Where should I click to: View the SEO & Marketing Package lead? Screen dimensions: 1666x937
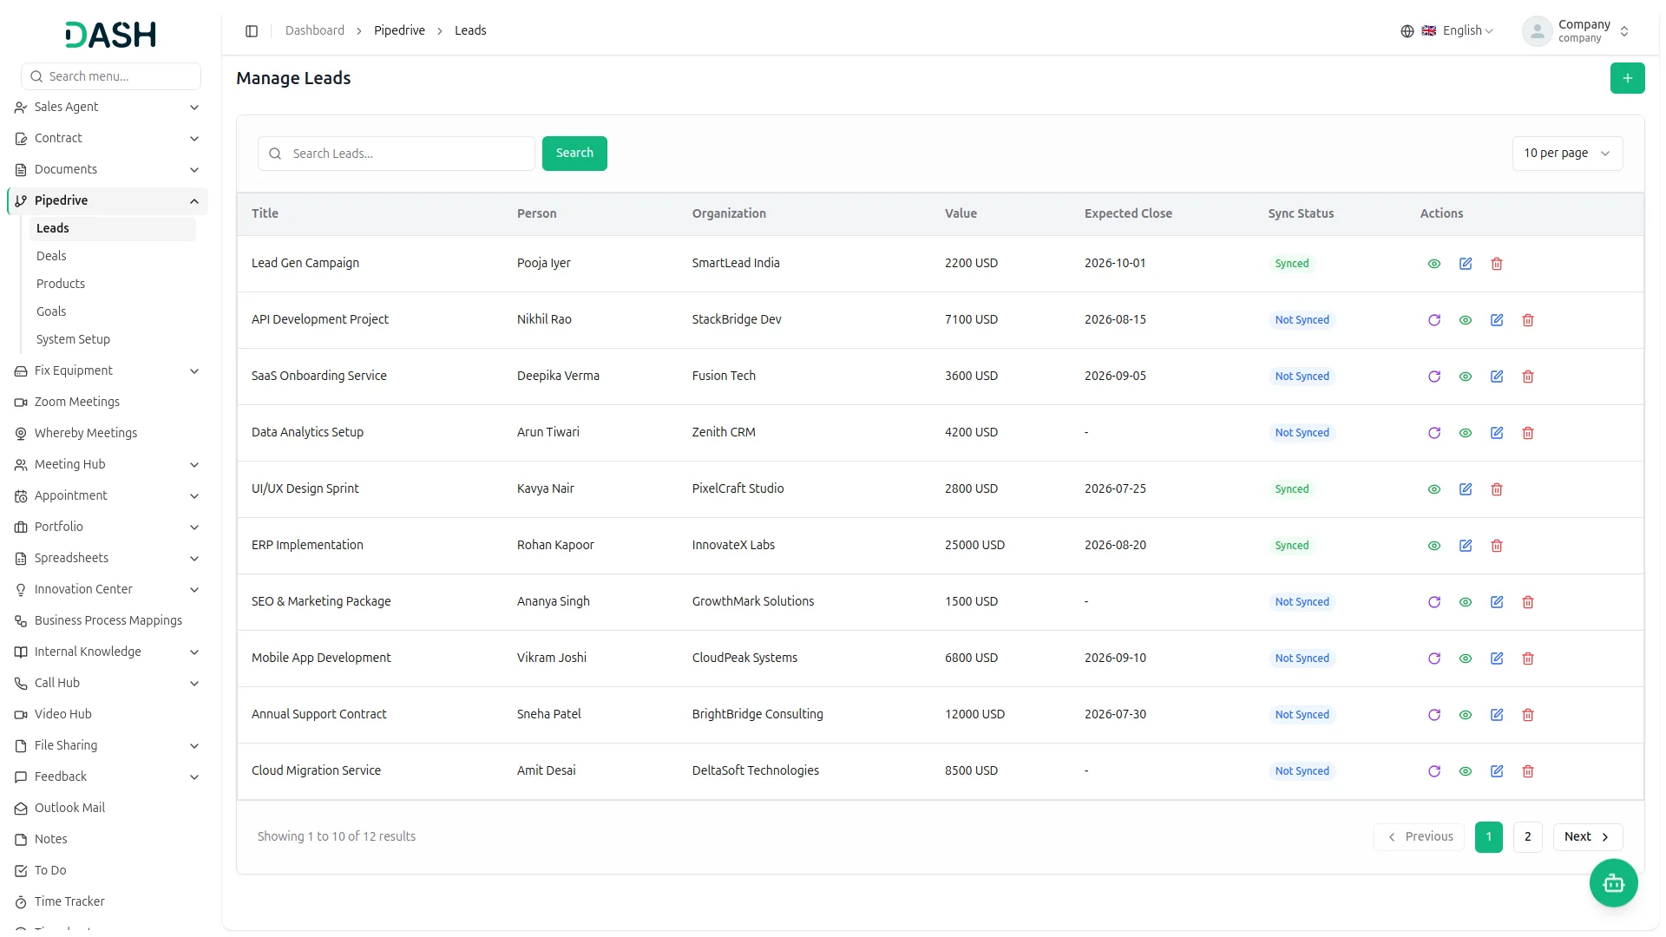(x=1466, y=602)
